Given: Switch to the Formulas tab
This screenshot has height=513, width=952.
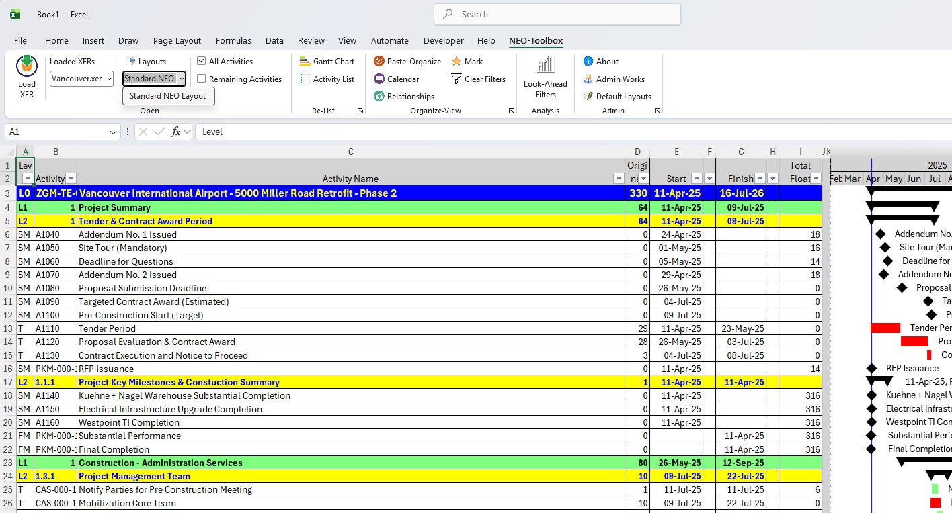Looking at the screenshot, I should click(x=233, y=40).
